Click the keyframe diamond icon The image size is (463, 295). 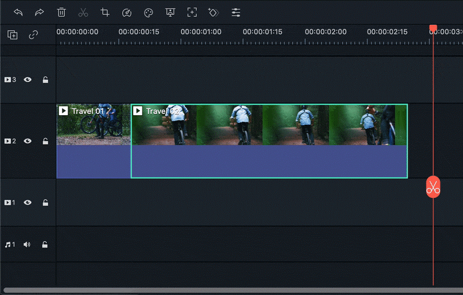pos(214,12)
